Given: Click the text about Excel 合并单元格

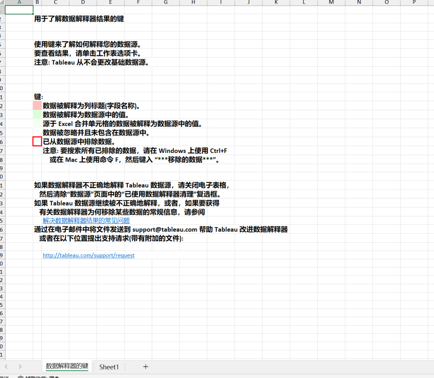Looking at the screenshot, I should tap(122, 124).
